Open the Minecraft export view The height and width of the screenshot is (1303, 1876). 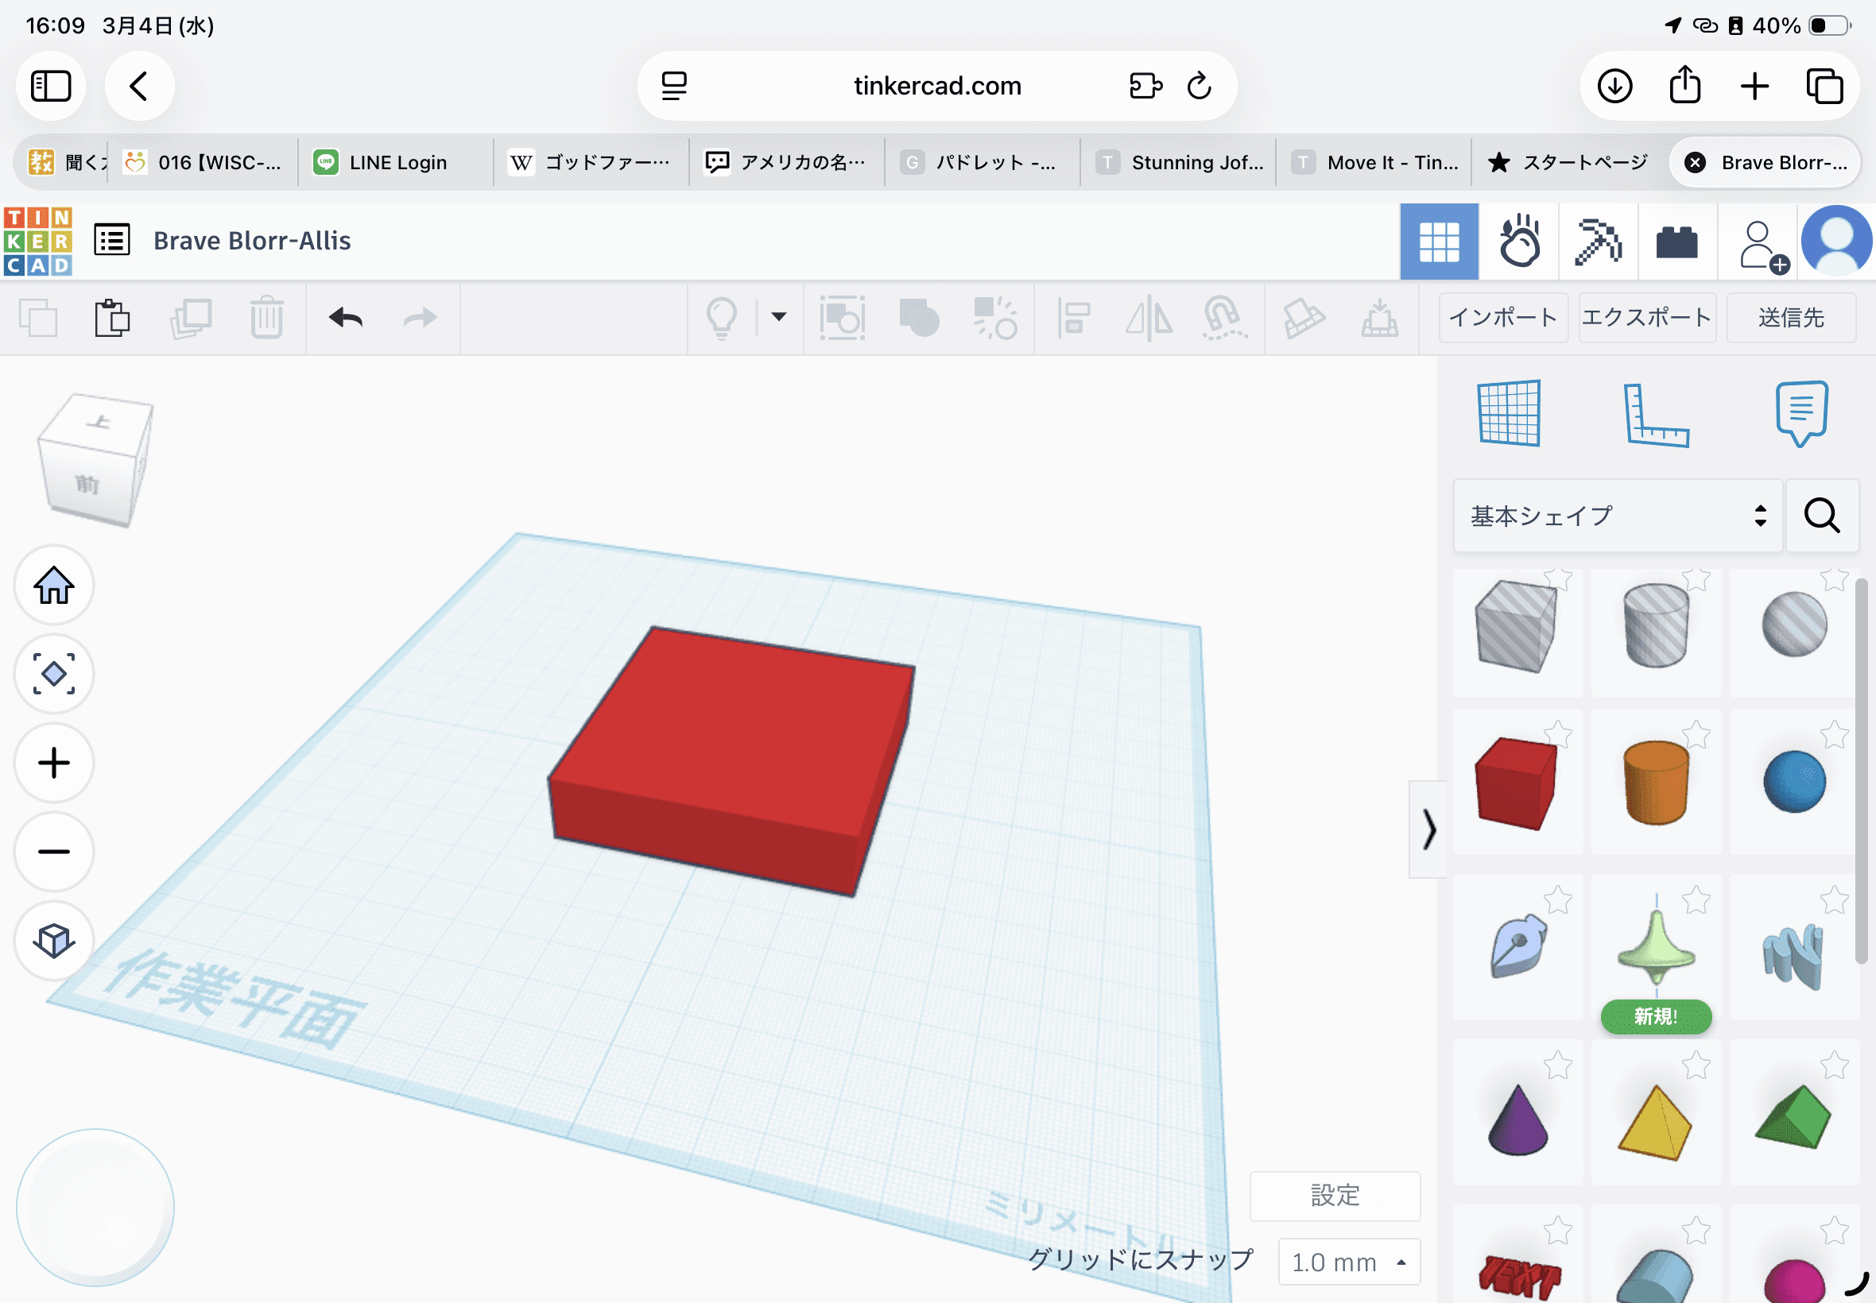tap(1598, 241)
